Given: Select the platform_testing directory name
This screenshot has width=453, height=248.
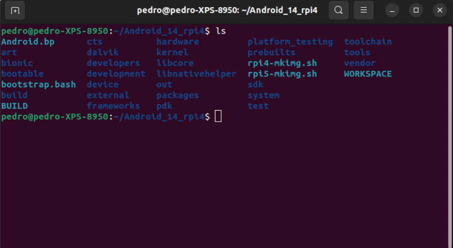Looking at the screenshot, I should pos(290,42).
